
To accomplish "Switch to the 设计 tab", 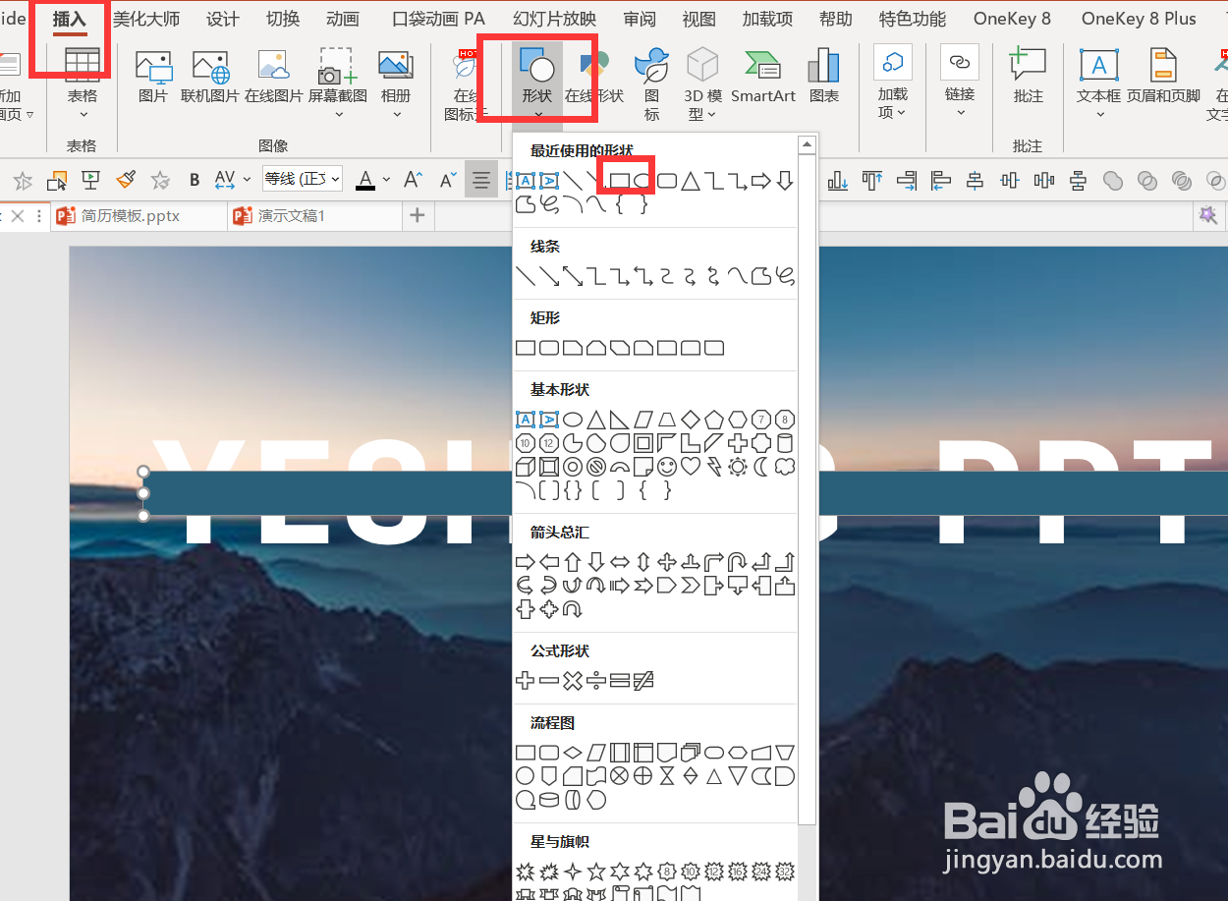I will tap(223, 19).
